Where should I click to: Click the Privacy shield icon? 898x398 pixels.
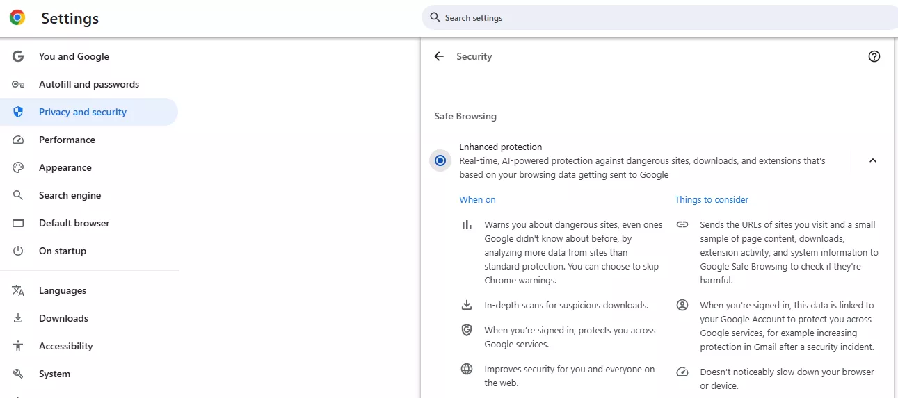pyautogui.click(x=18, y=112)
